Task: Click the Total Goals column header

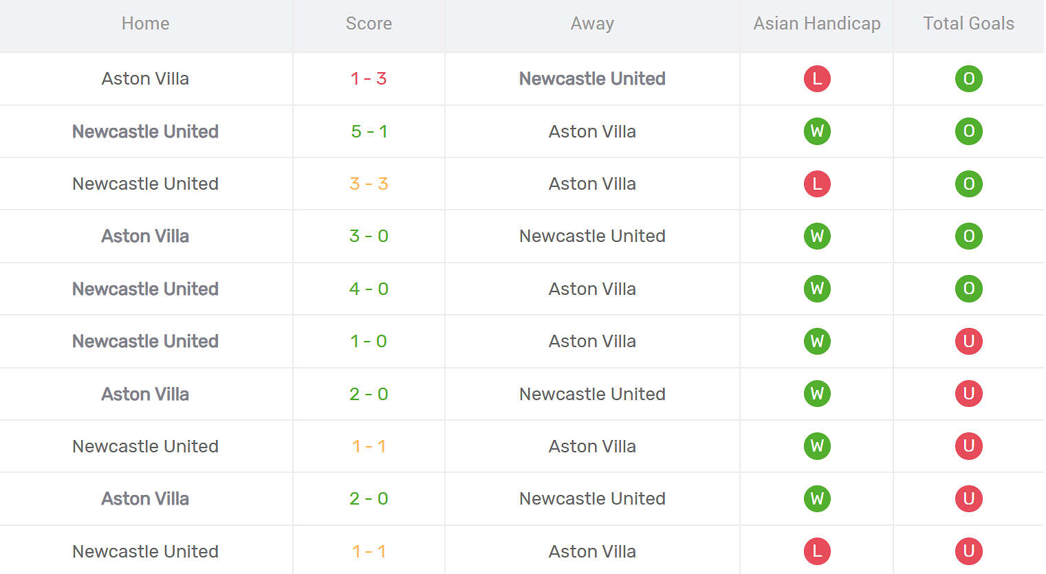Action: (x=968, y=24)
